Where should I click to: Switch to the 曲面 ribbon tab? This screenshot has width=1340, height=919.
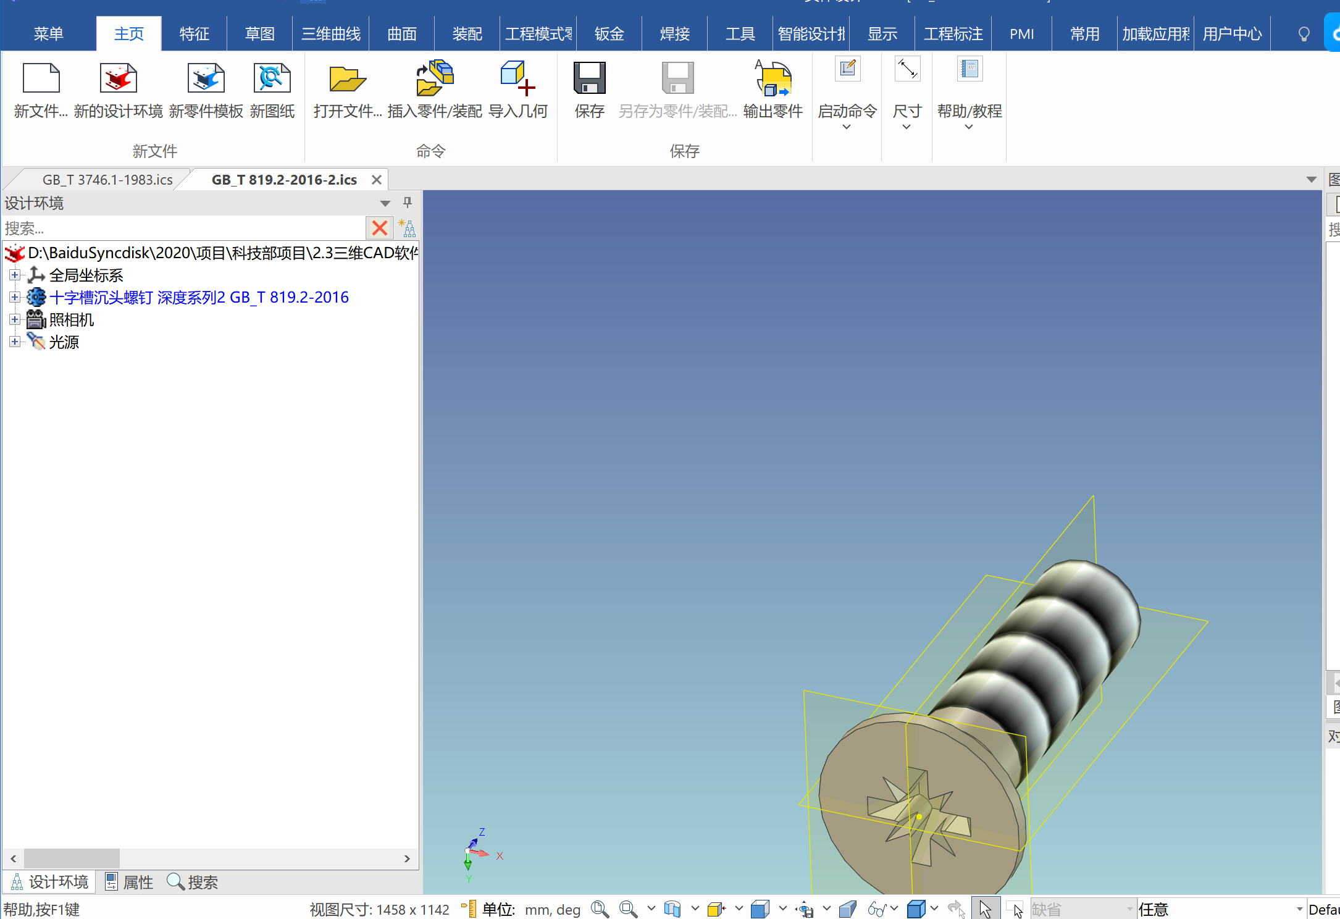[402, 34]
